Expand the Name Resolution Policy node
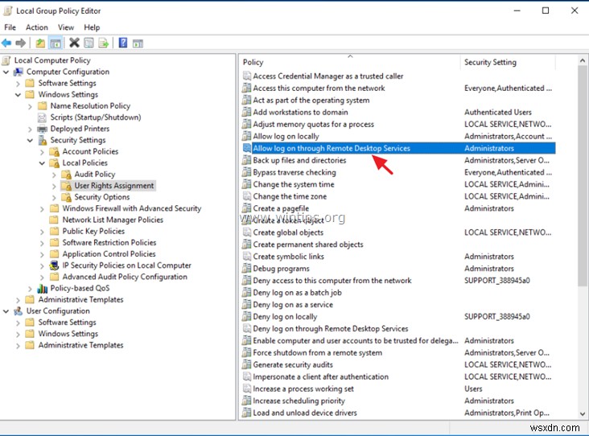The height and width of the screenshot is (436, 589). coord(30,106)
